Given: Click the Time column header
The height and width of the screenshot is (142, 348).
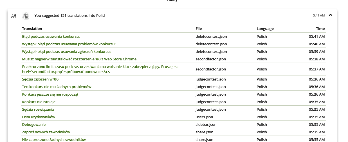Looking at the screenshot, I should (x=320, y=29).
